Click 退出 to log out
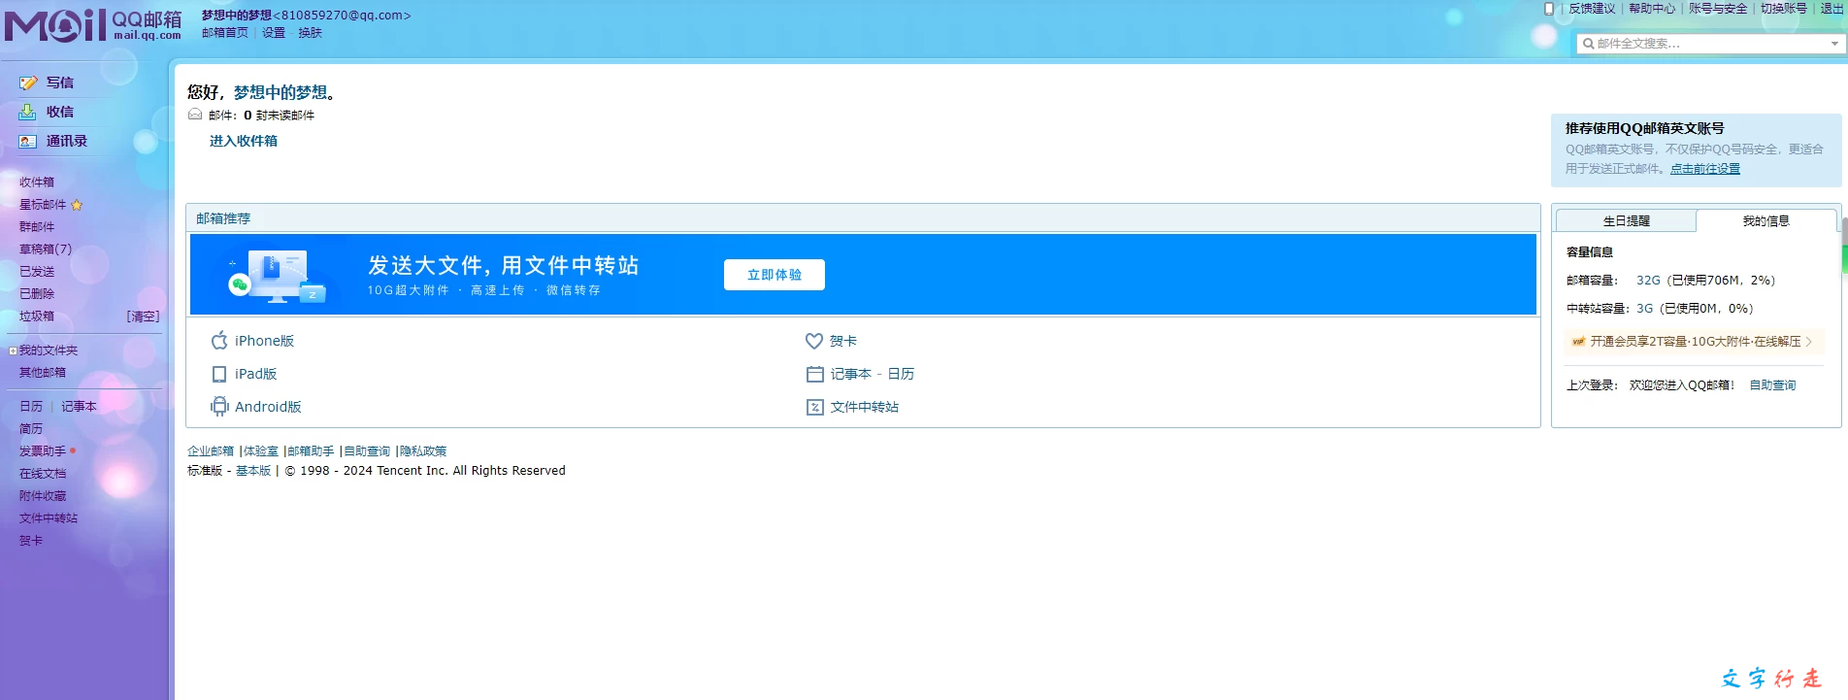 point(1831,9)
